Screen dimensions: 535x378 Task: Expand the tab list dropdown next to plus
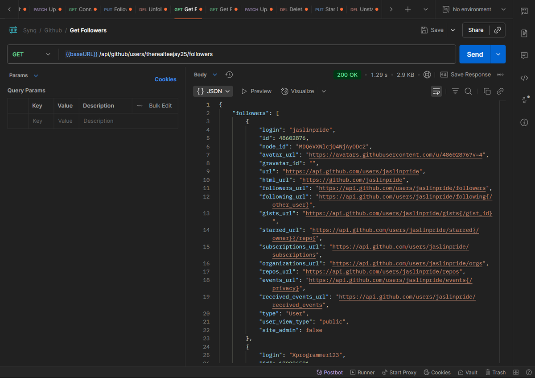[425, 9]
